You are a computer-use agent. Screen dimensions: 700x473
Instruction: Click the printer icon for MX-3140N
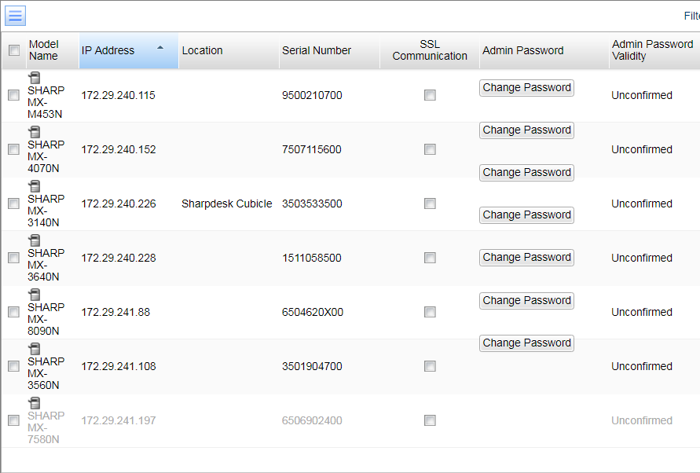pyautogui.click(x=35, y=186)
